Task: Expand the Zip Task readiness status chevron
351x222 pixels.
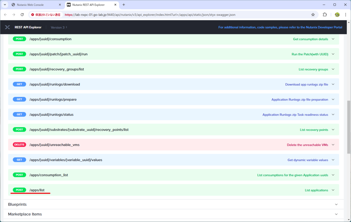Action: 333,115
